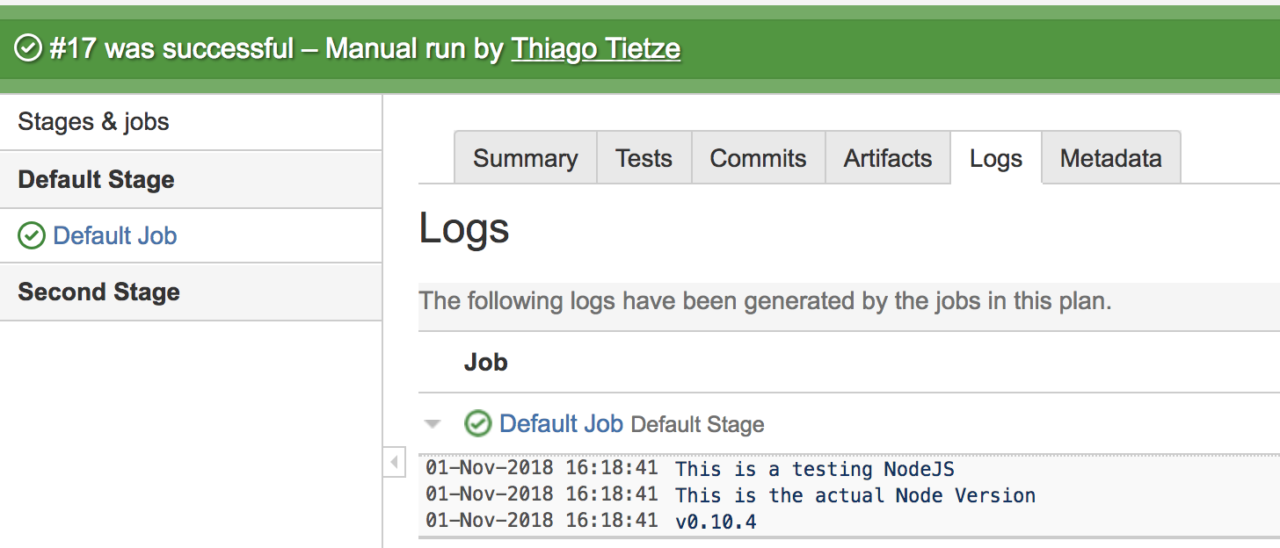The height and width of the screenshot is (548, 1280).
Task: Switch to the Metadata tab
Action: 1111,158
